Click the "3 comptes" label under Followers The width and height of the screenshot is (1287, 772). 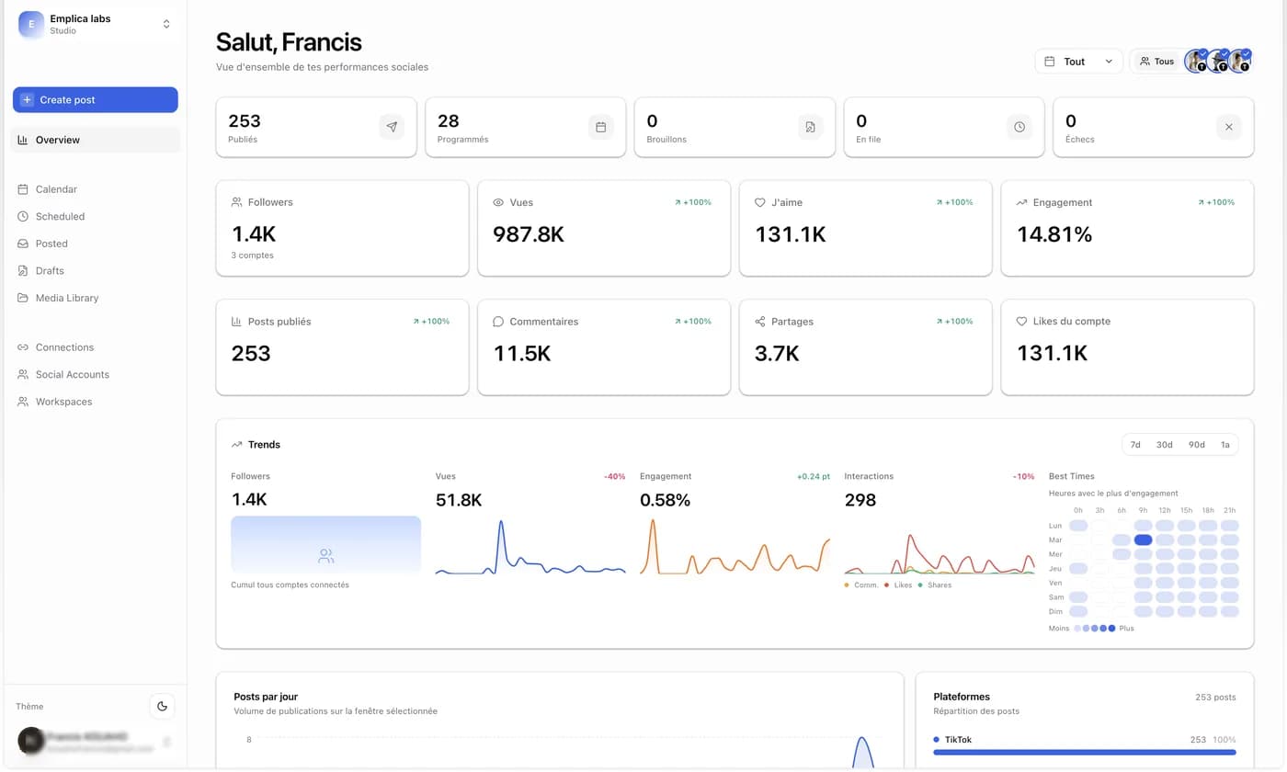252,255
